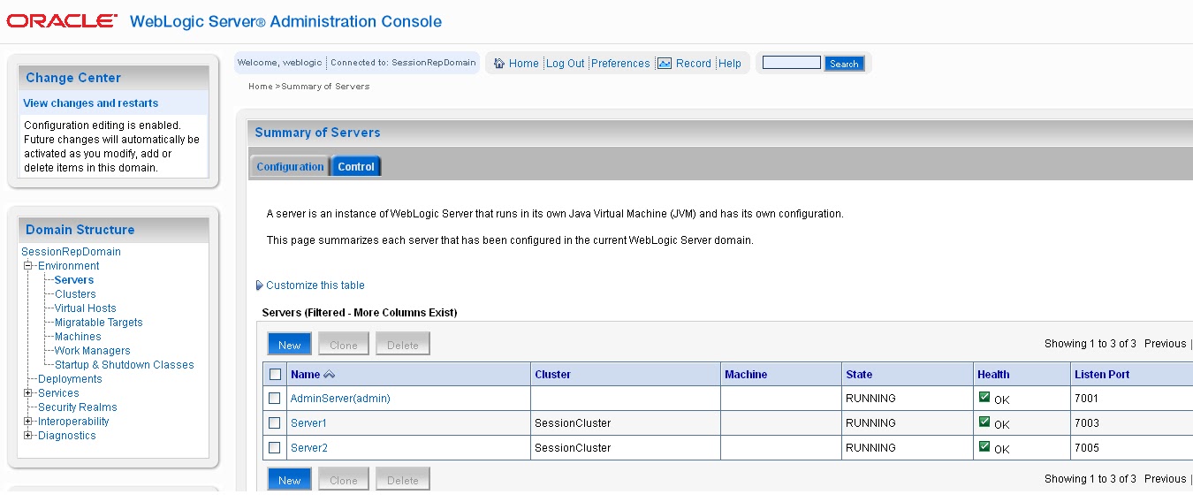Toggle the select-all servers checkbox
Screen dimensions: 1193x502
click(275, 375)
